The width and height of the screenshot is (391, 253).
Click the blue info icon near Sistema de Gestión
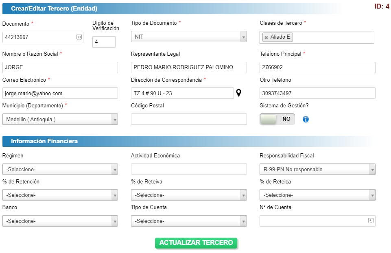click(306, 120)
